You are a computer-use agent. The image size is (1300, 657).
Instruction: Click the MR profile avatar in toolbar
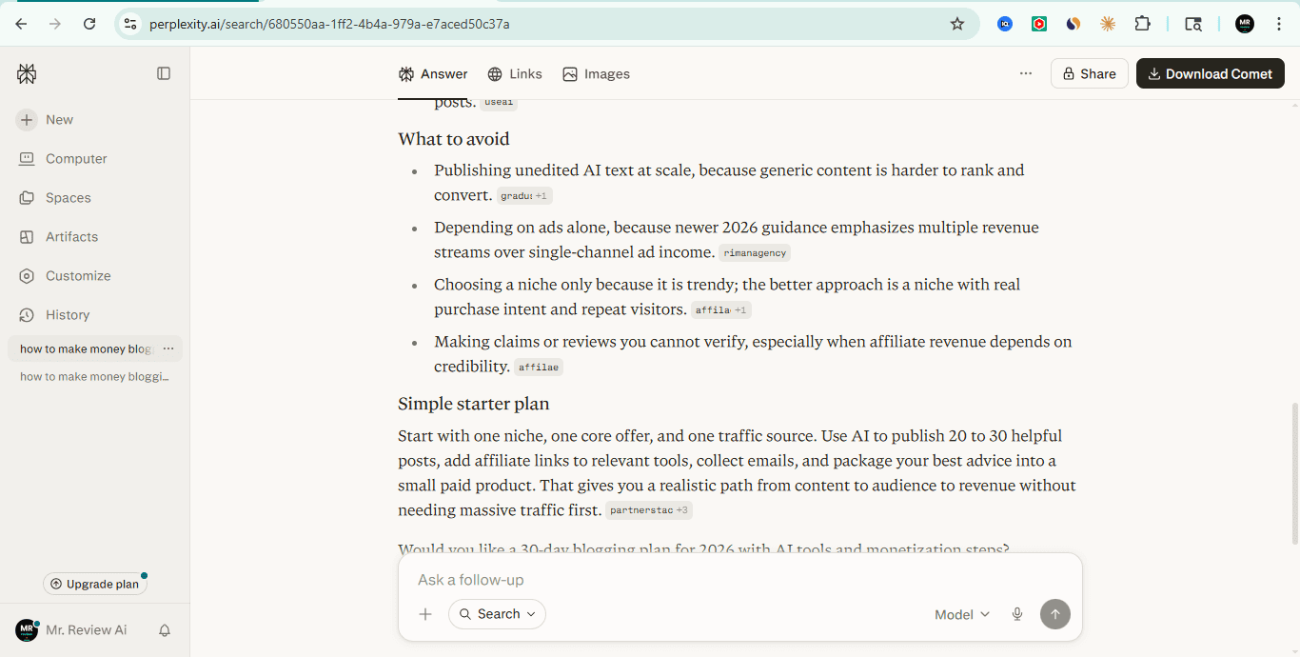(x=1245, y=24)
